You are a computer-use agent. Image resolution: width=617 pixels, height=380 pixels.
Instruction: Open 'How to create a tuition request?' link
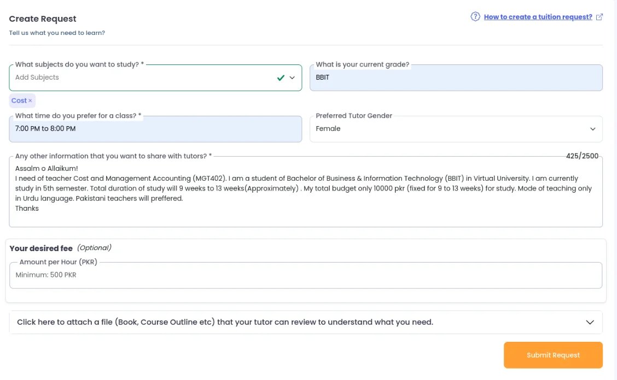click(538, 17)
